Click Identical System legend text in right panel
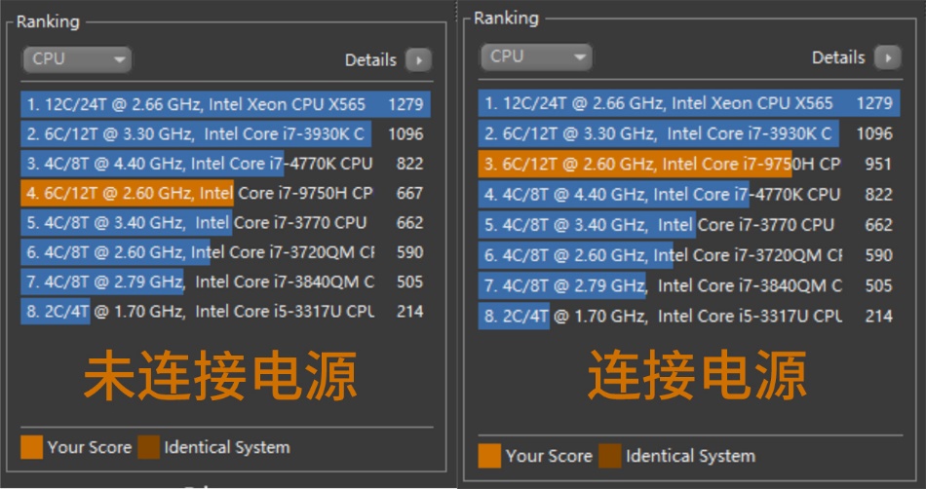 [x=690, y=456]
